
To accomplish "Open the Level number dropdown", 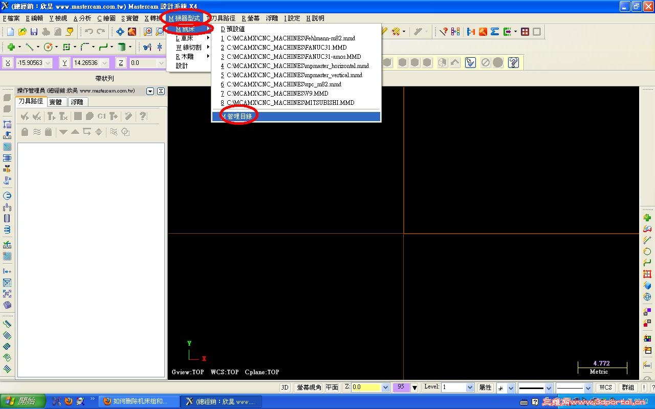I will (x=470, y=388).
